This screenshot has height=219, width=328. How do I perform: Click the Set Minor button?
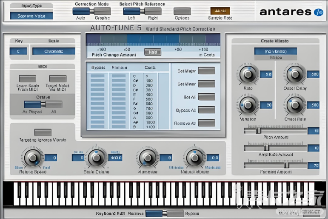[206, 84]
